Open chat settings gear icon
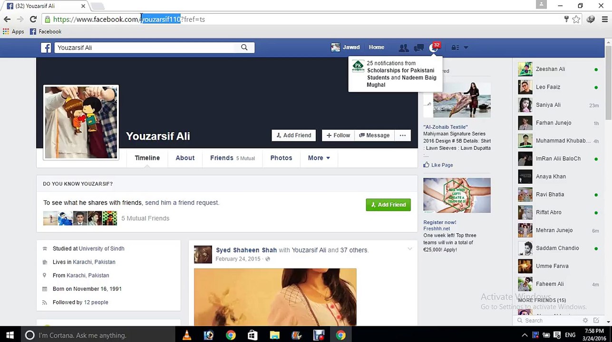 click(x=585, y=321)
